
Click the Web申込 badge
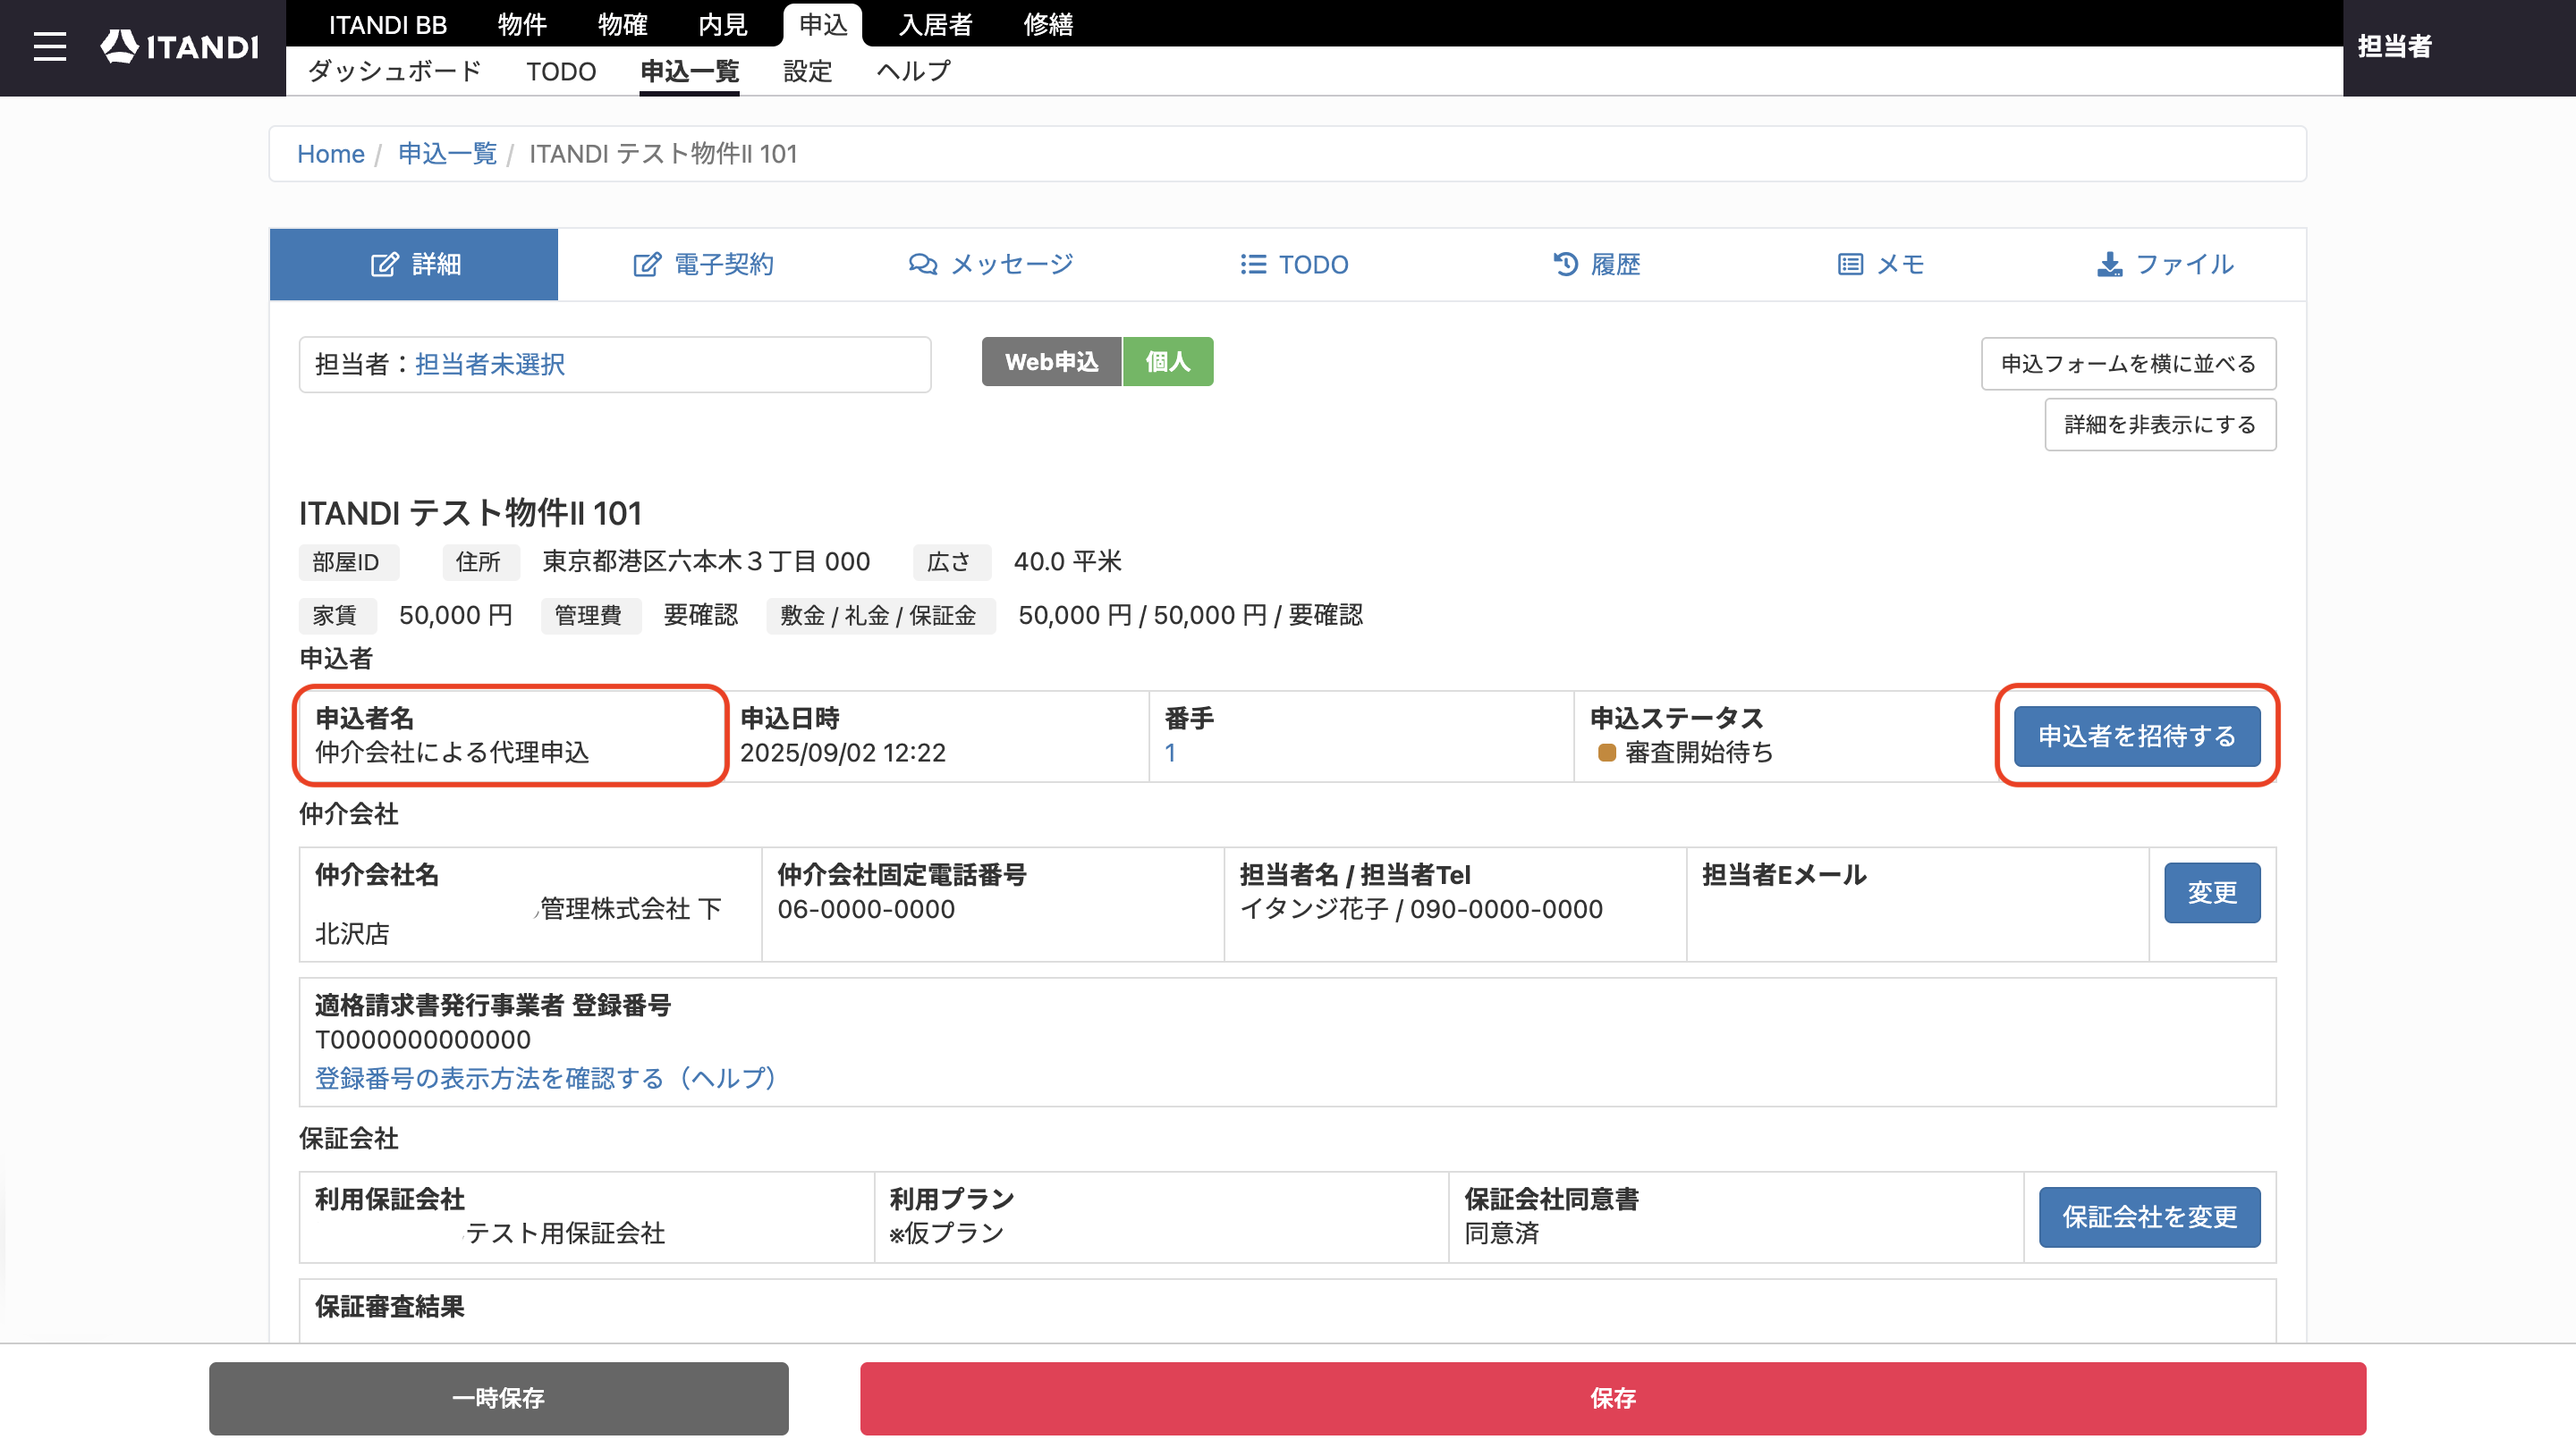pyautogui.click(x=1052, y=362)
